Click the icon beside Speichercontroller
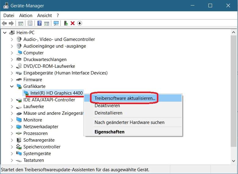This screenshot has height=174, width=238. (19, 147)
